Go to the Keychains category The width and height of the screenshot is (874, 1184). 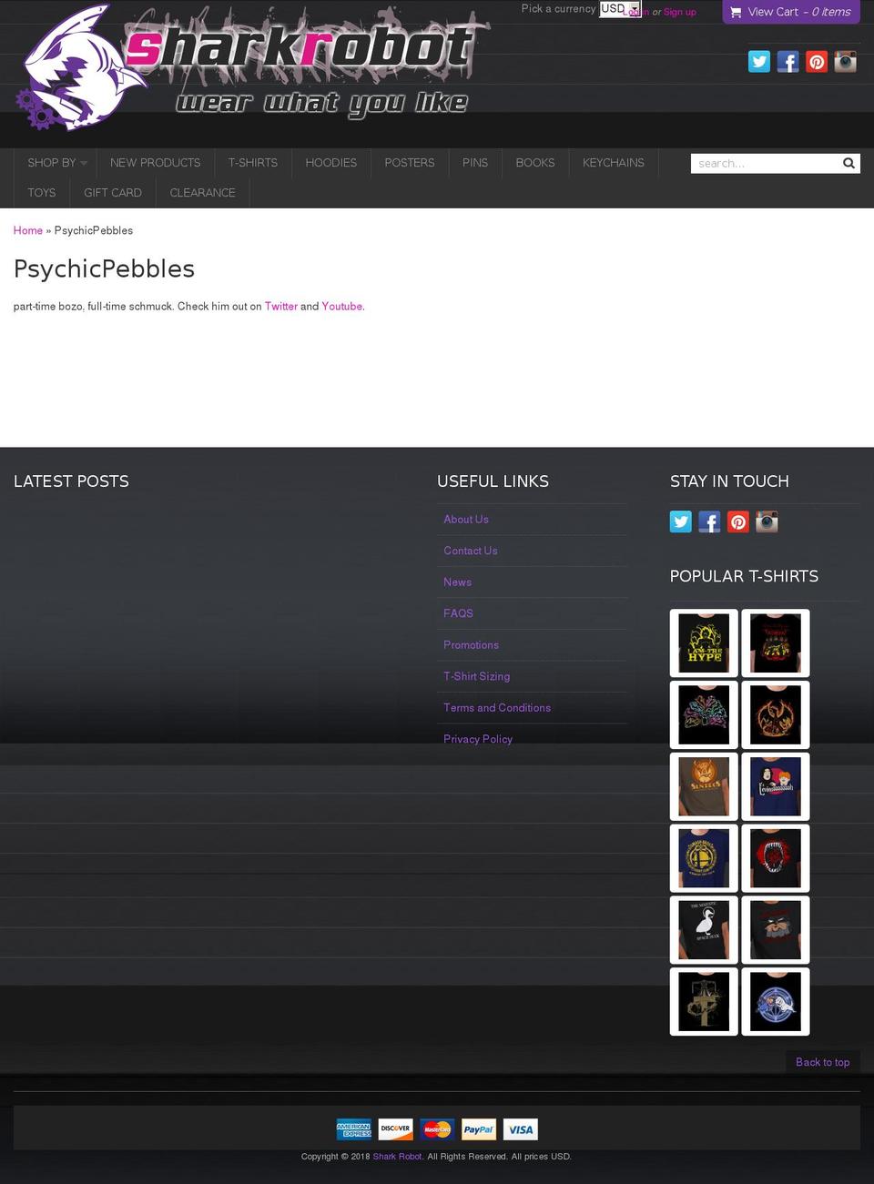pos(614,163)
